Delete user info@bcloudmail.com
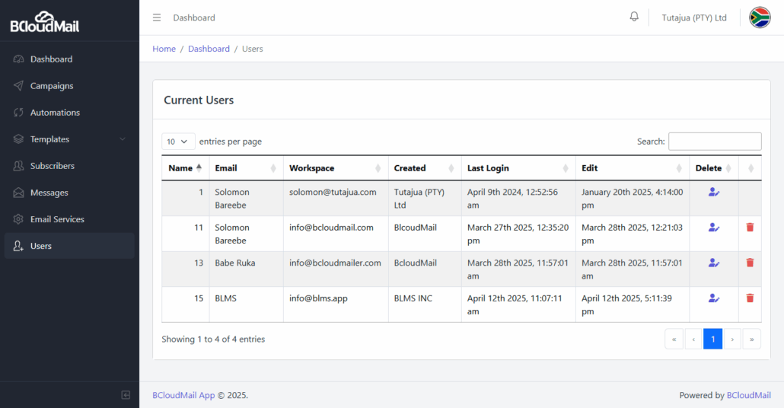Viewport: 784px width, 408px height. [x=750, y=228]
